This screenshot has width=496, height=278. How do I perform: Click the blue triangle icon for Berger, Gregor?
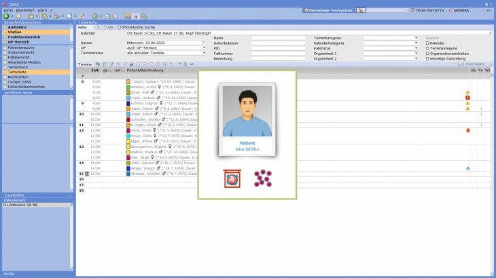point(467,167)
